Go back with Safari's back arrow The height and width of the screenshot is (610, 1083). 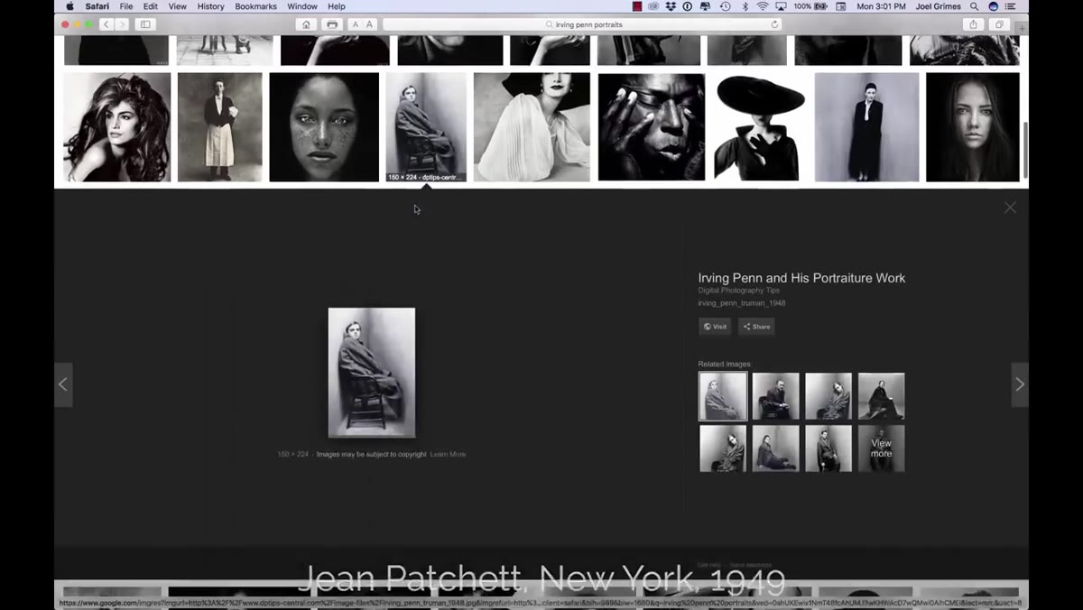coord(106,24)
